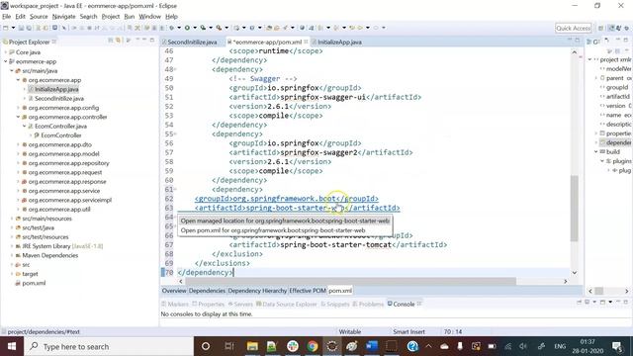Open the Problems view tab
Viewport: 633px width, 356px height.
368,304
